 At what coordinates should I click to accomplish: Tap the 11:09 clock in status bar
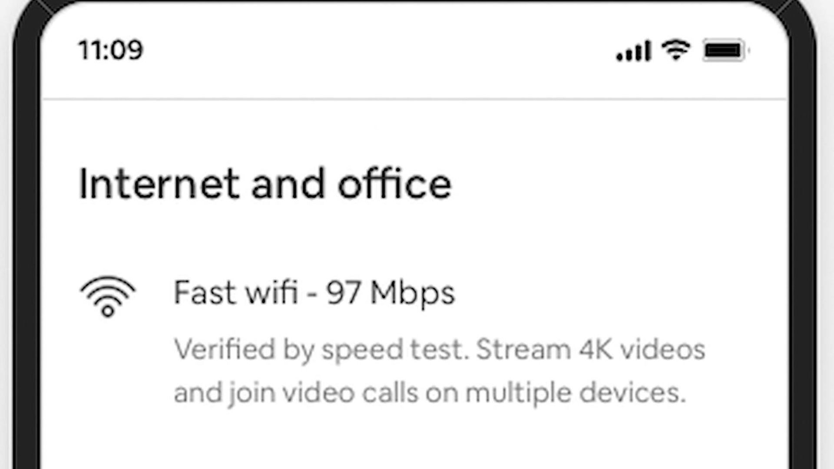[x=110, y=50]
